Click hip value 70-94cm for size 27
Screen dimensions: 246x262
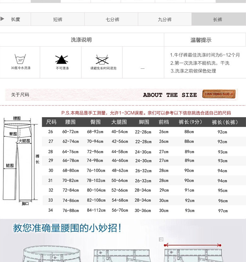click(x=95, y=141)
